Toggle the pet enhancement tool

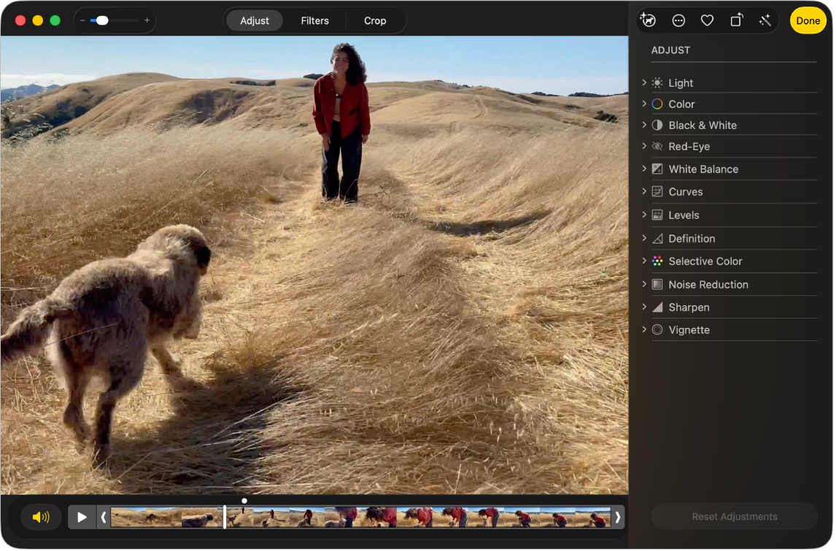pyautogui.click(x=649, y=20)
